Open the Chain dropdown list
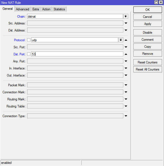Screen dimensions: 164x166 126,16
